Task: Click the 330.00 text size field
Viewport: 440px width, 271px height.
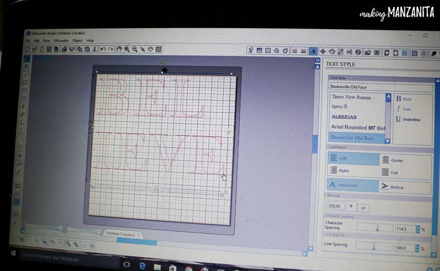Action: [337, 206]
